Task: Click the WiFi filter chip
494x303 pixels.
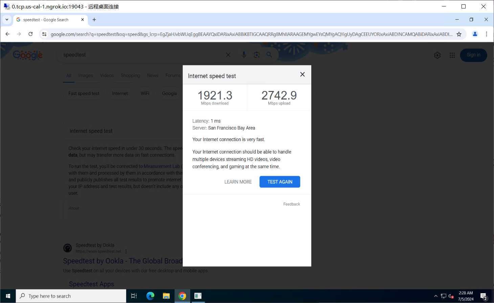Action: [x=145, y=93]
